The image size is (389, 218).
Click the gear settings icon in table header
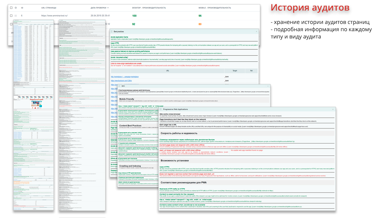(16, 8)
